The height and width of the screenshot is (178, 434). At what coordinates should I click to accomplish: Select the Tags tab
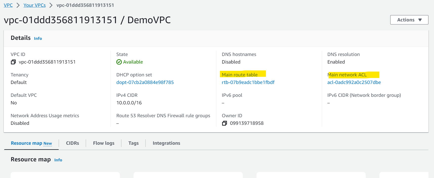tap(134, 143)
